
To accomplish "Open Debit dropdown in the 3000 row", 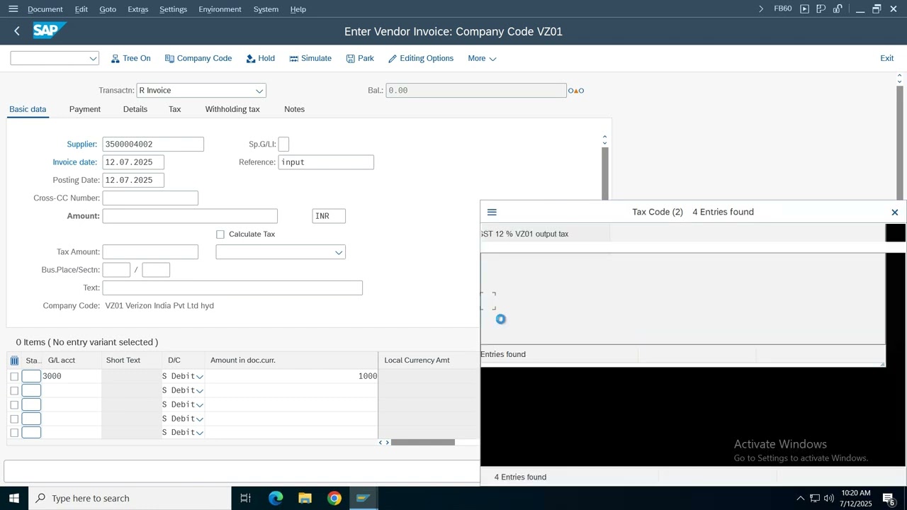I will tap(200, 376).
